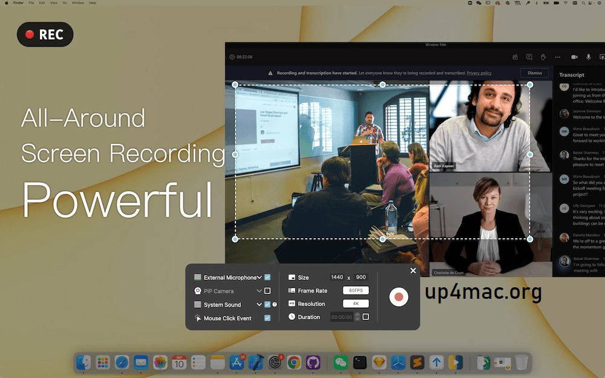
Task: Open the File menu in menu bar
Action: 31,3
